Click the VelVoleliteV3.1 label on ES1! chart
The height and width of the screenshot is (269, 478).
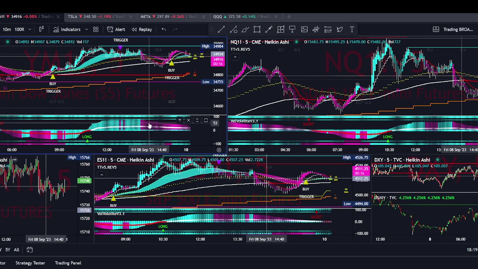pos(111,214)
